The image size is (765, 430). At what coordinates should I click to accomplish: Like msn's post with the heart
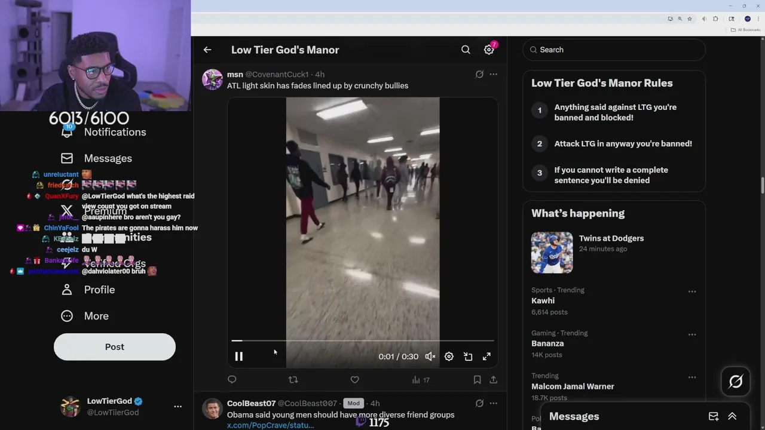tap(354, 379)
